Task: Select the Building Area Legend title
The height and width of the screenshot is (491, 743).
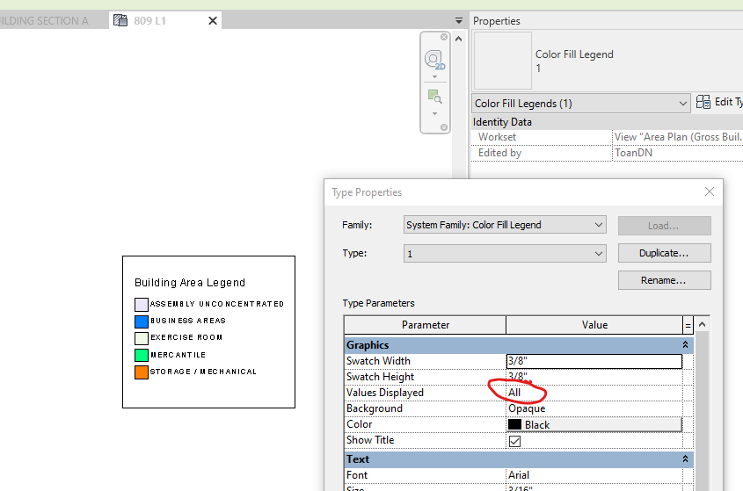Action: tap(190, 283)
